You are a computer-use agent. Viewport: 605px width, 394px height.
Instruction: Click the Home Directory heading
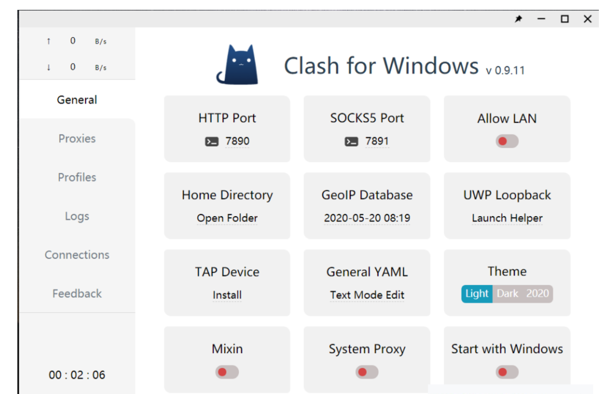[227, 195]
